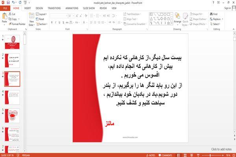Toggle Italic formatting

tap(56, 22)
